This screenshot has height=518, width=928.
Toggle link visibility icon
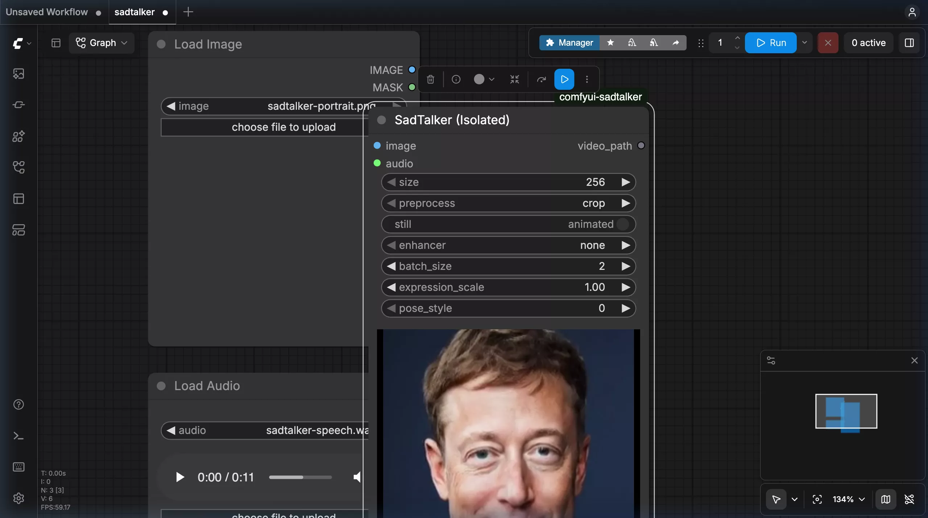point(909,499)
